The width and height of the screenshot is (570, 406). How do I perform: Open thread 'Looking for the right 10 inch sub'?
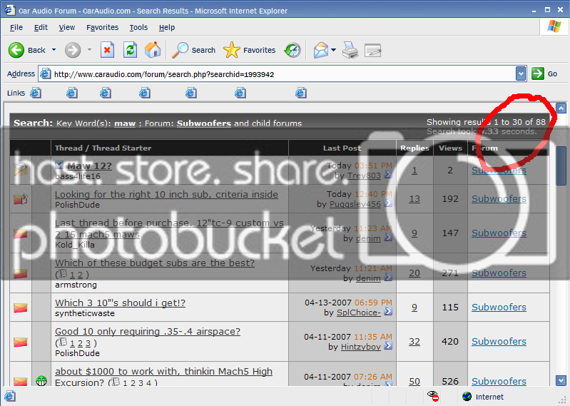(x=166, y=195)
